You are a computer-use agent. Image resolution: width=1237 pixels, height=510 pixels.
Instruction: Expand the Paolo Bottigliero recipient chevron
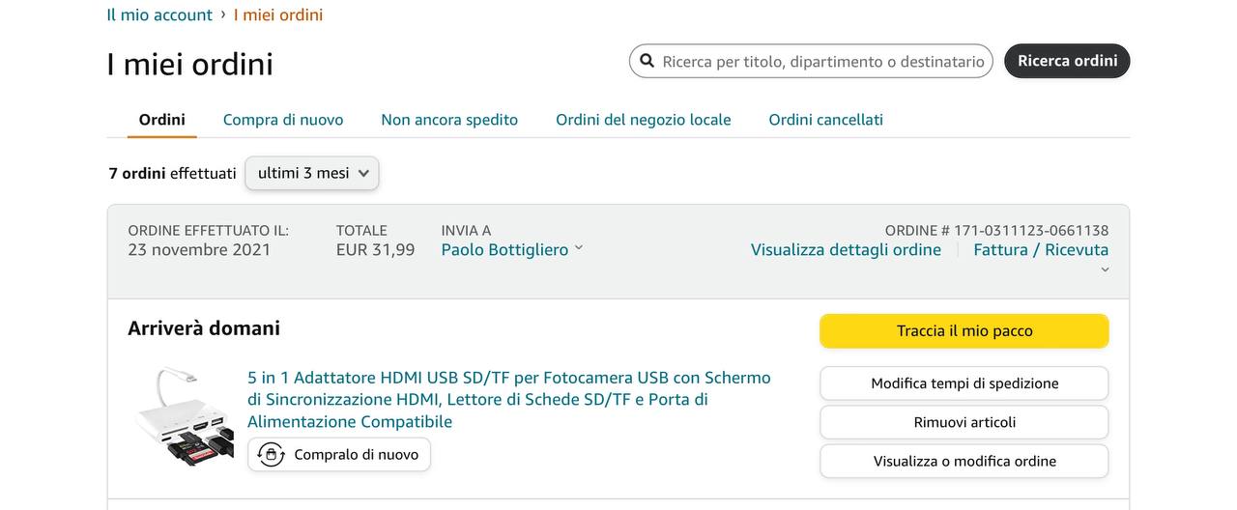[579, 248]
